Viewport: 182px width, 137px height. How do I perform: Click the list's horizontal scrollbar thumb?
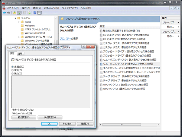(x=121, y=125)
